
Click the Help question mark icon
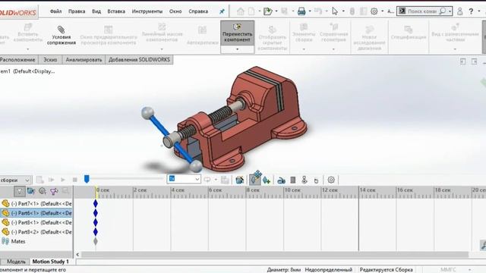(471, 11)
